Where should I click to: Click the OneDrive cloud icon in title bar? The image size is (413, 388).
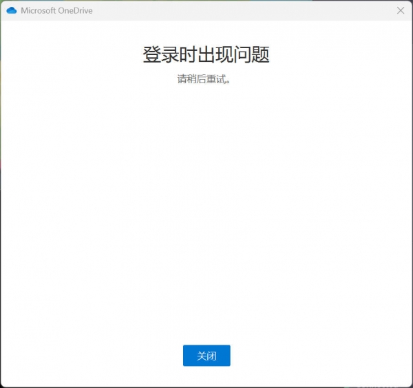pyautogui.click(x=11, y=10)
